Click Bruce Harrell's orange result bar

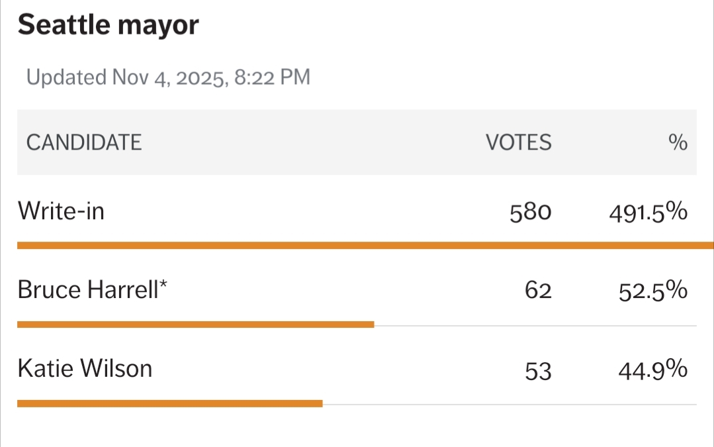195,324
